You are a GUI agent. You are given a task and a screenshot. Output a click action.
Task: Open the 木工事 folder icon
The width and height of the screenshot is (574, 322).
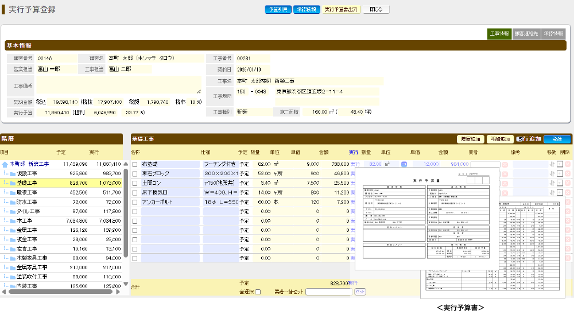click(x=13, y=221)
